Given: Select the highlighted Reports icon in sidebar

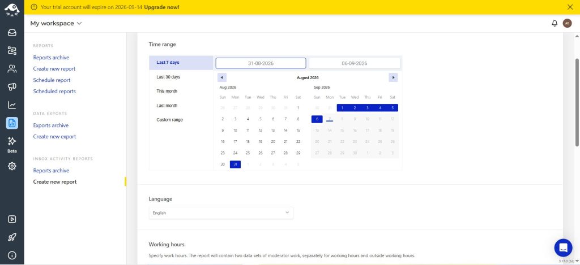Looking at the screenshot, I should (x=12, y=123).
